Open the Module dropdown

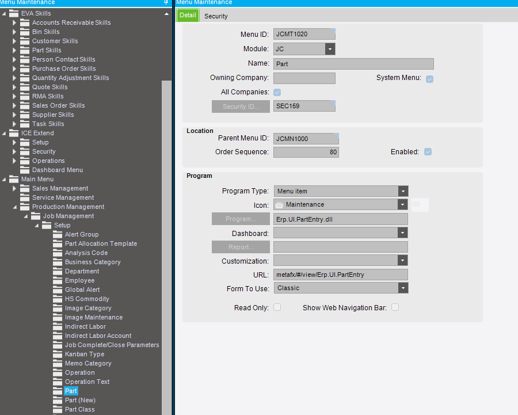pyautogui.click(x=329, y=48)
